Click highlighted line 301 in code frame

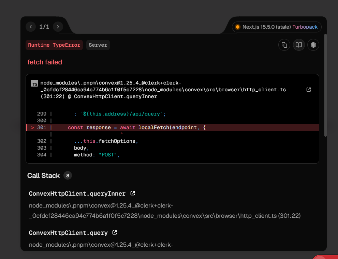coord(172,127)
